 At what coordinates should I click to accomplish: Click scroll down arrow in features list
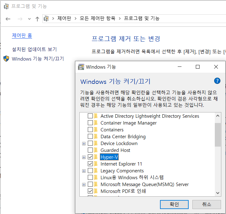218,193
